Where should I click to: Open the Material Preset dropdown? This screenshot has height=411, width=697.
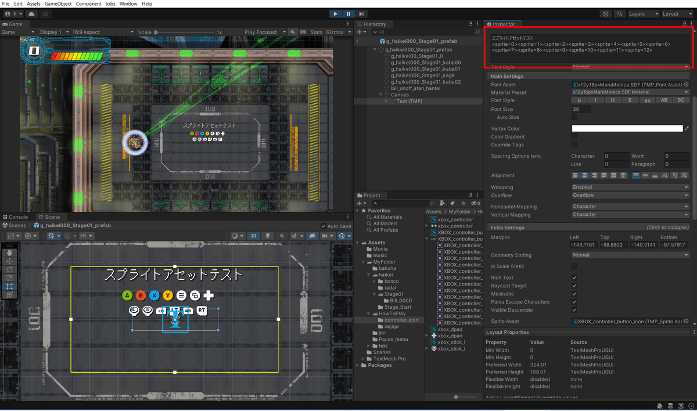click(631, 92)
